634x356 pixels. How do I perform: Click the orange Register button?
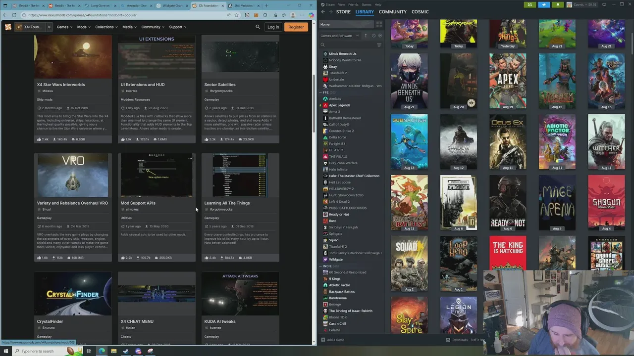[x=296, y=27]
